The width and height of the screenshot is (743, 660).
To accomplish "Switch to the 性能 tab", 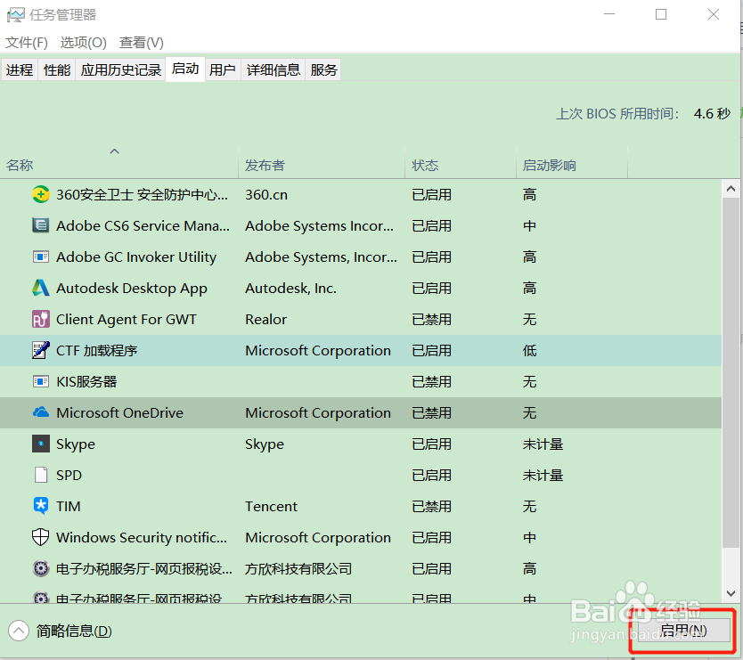I will point(57,70).
